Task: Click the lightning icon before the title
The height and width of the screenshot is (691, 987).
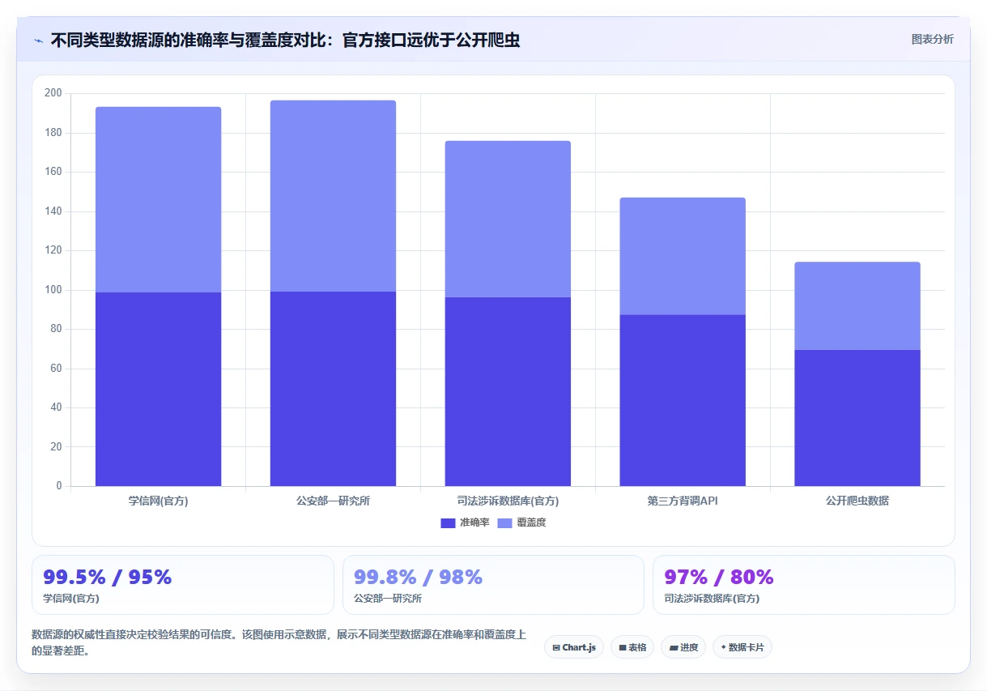Action: 38,41
